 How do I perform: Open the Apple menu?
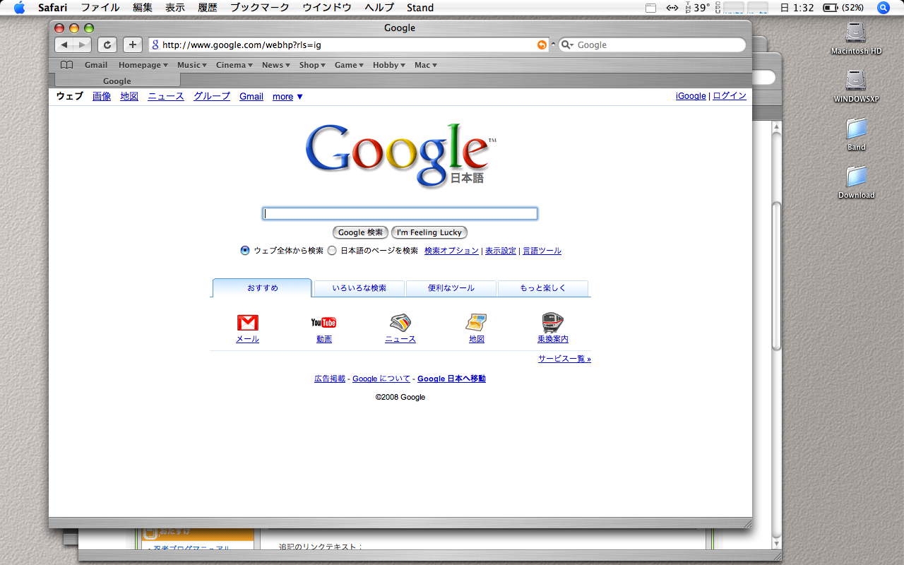pos(19,8)
